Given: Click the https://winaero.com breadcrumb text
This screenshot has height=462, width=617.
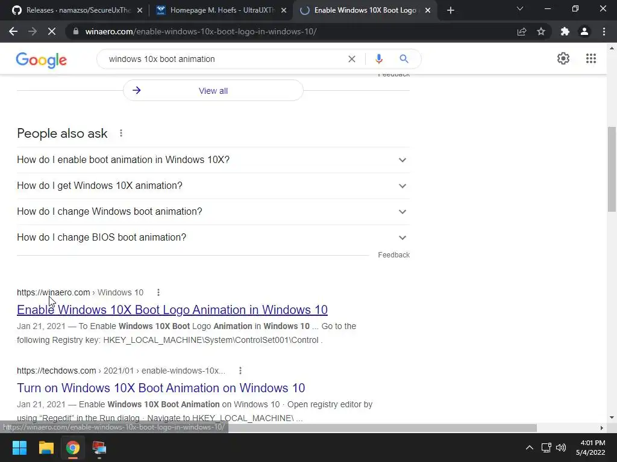Looking at the screenshot, I should point(53,292).
